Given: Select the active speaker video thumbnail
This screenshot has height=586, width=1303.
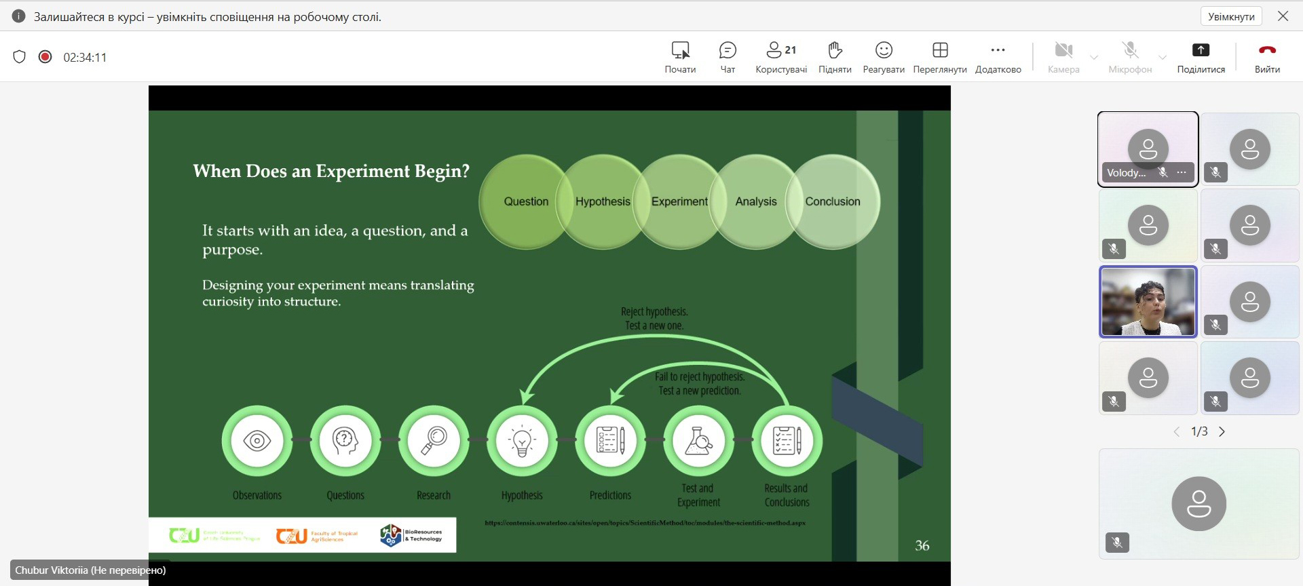Looking at the screenshot, I should 1148,302.
